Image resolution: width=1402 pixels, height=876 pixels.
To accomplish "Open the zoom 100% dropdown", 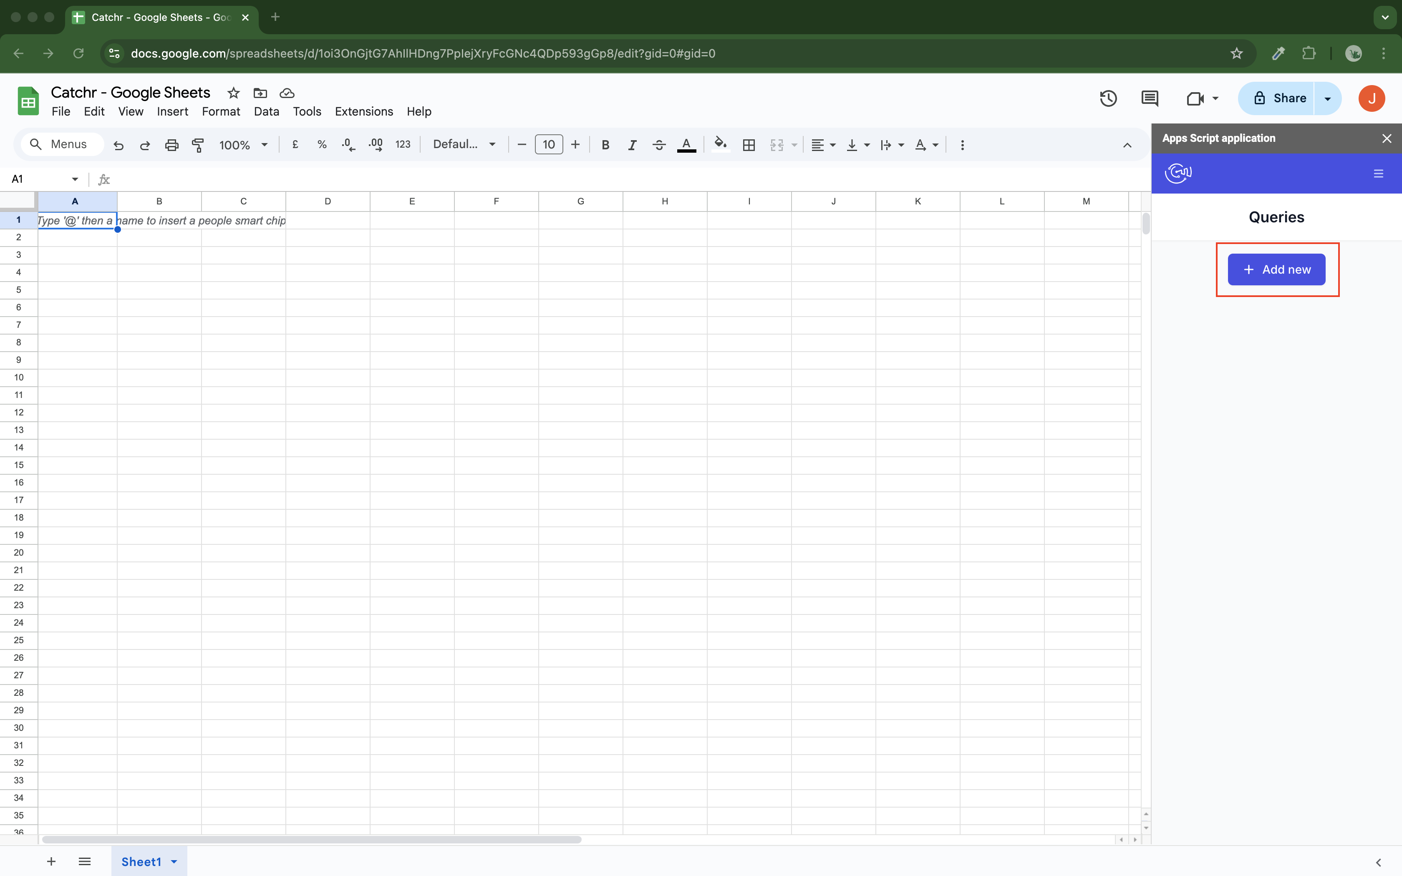I will pos(243,145).
